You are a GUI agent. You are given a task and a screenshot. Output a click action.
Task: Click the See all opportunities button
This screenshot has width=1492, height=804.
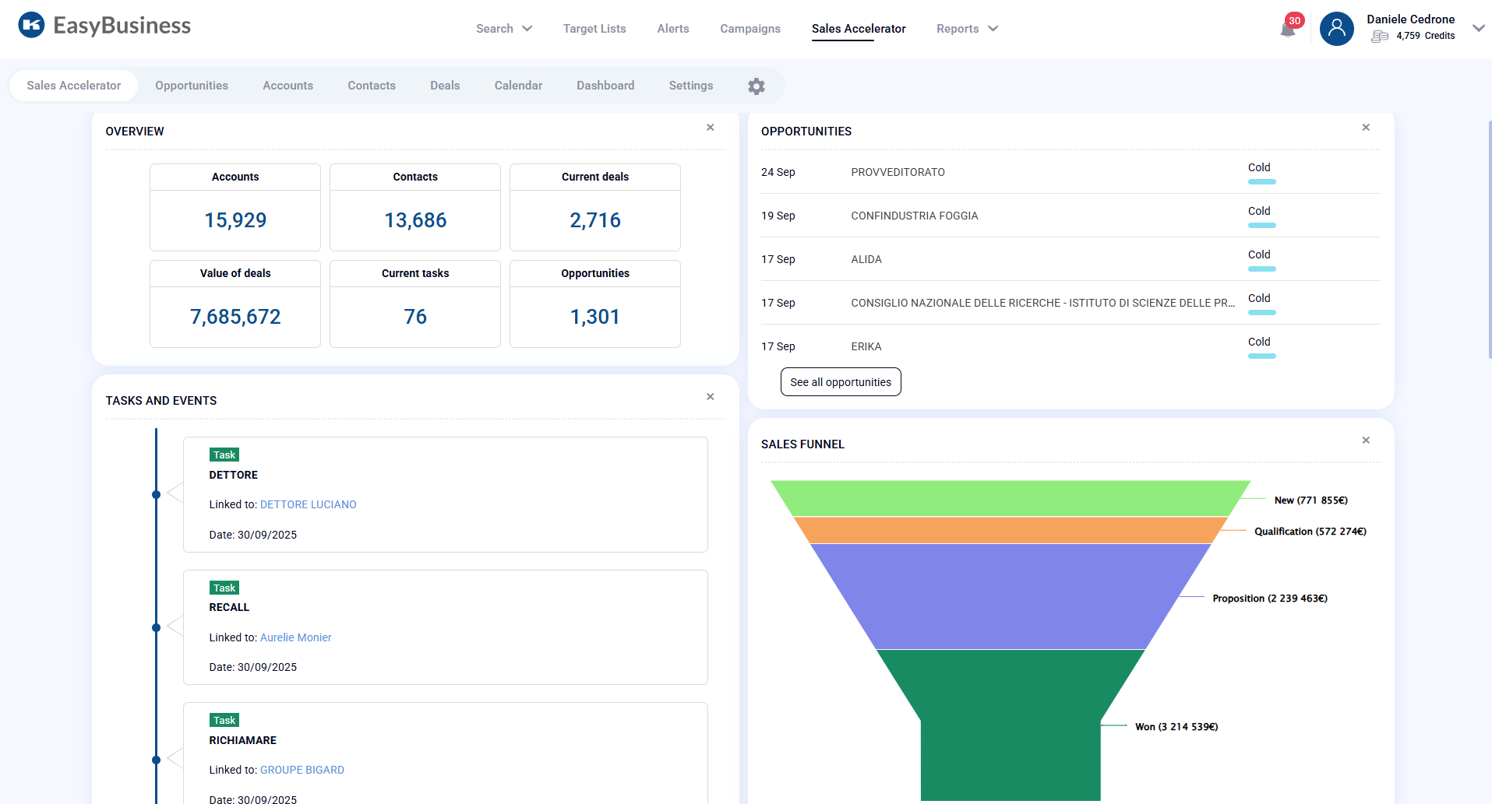(x=841, y=381)
